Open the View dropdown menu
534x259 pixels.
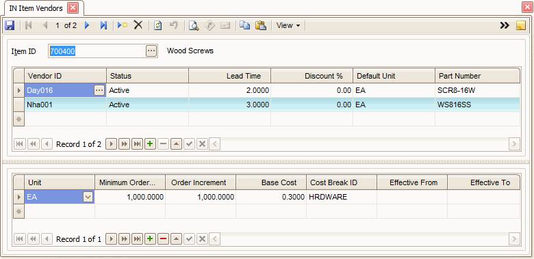288,25
